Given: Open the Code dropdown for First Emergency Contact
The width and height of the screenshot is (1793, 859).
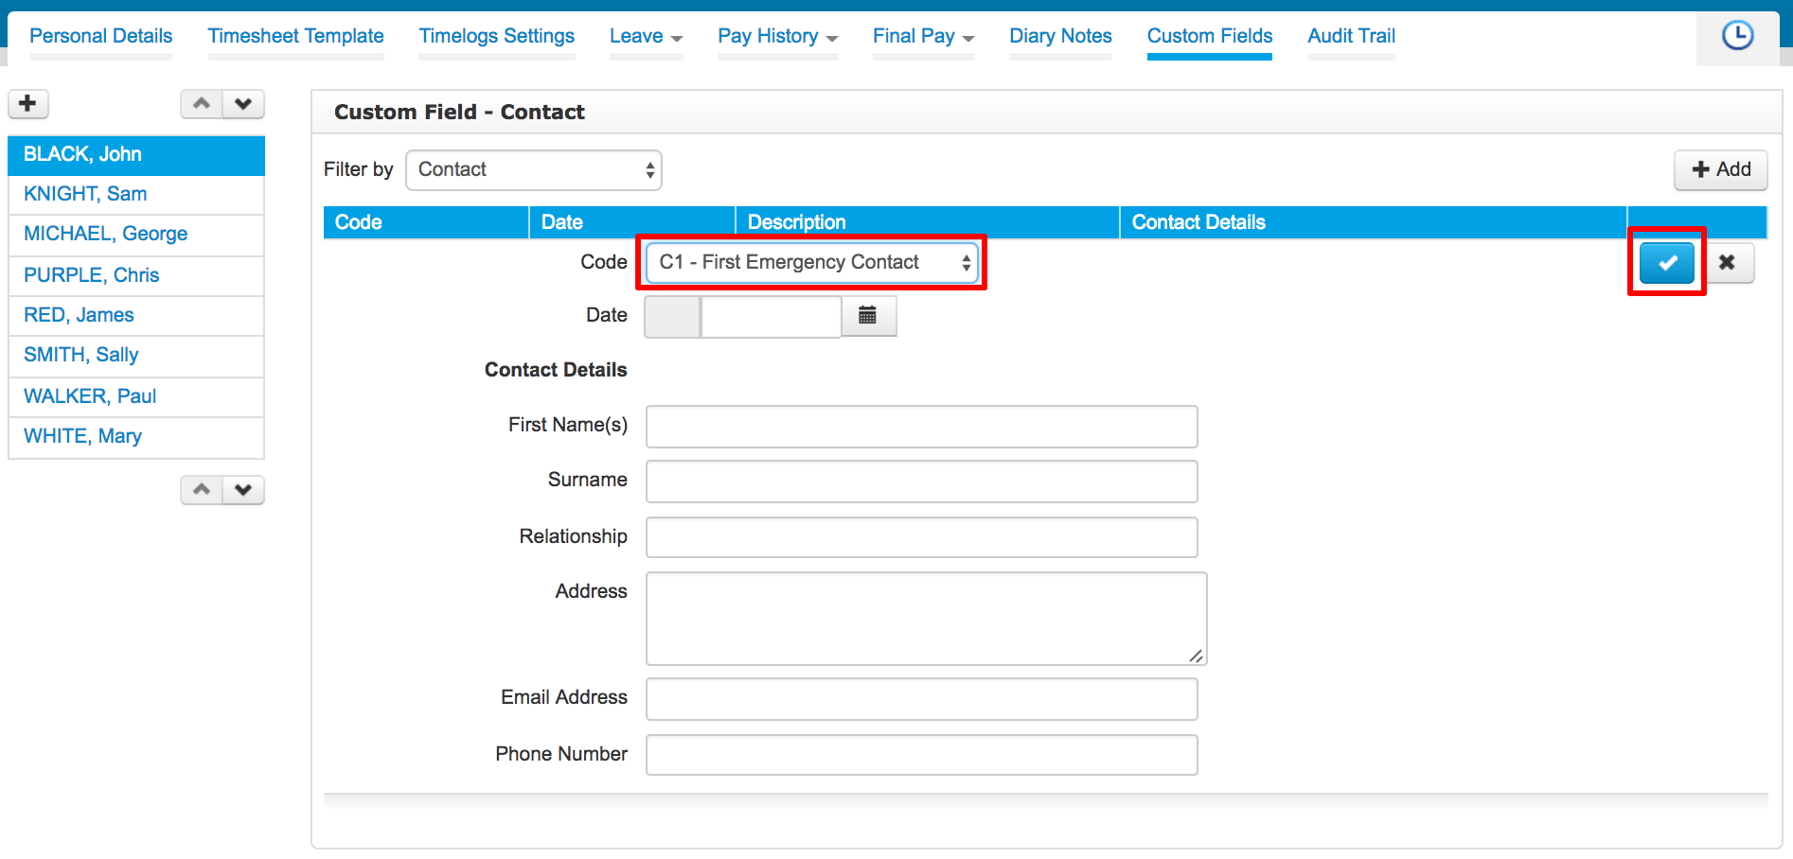Looking at the screenshot, I should (812, 262).
